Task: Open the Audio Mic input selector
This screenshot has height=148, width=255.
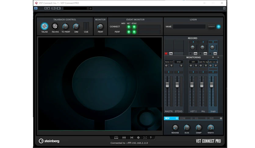Action: coord(203,62)
